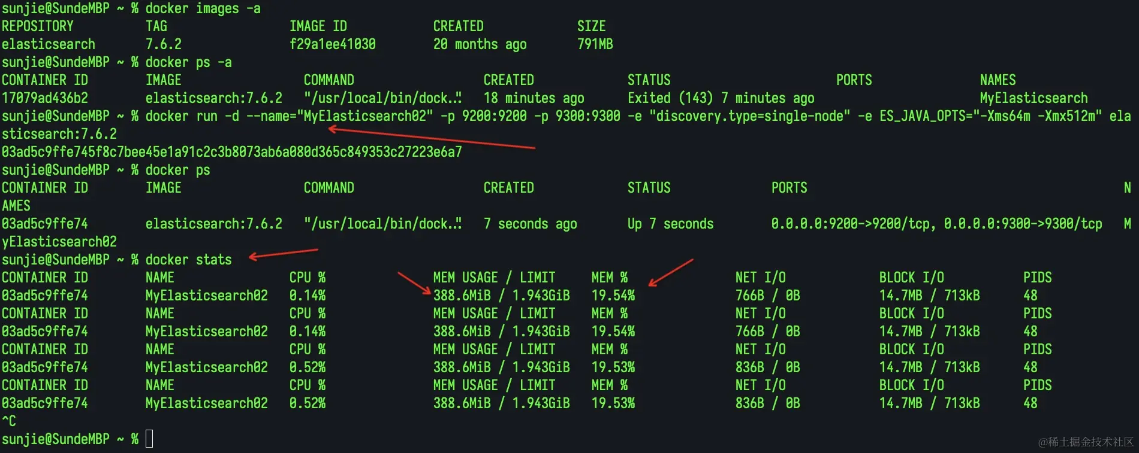Click the TAG column header
The height and width of the screenshot is (453, 1139).
[156, 26]
